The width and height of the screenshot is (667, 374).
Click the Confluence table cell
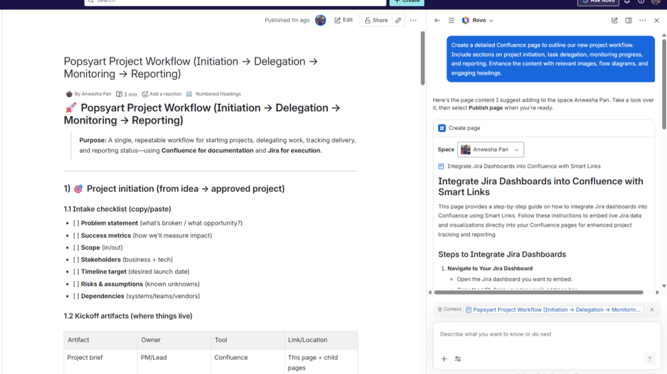click(x=231, y=357)
